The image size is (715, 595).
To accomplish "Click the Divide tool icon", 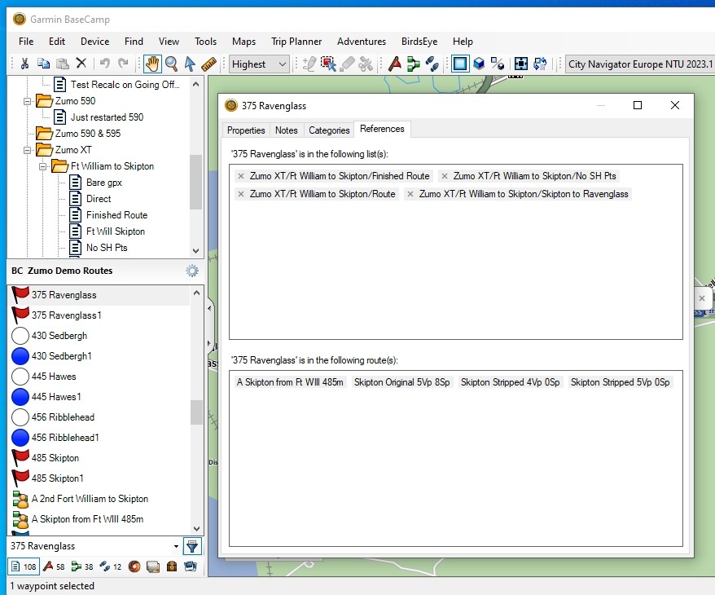I will pyautogui.click(x=366, y=64).
